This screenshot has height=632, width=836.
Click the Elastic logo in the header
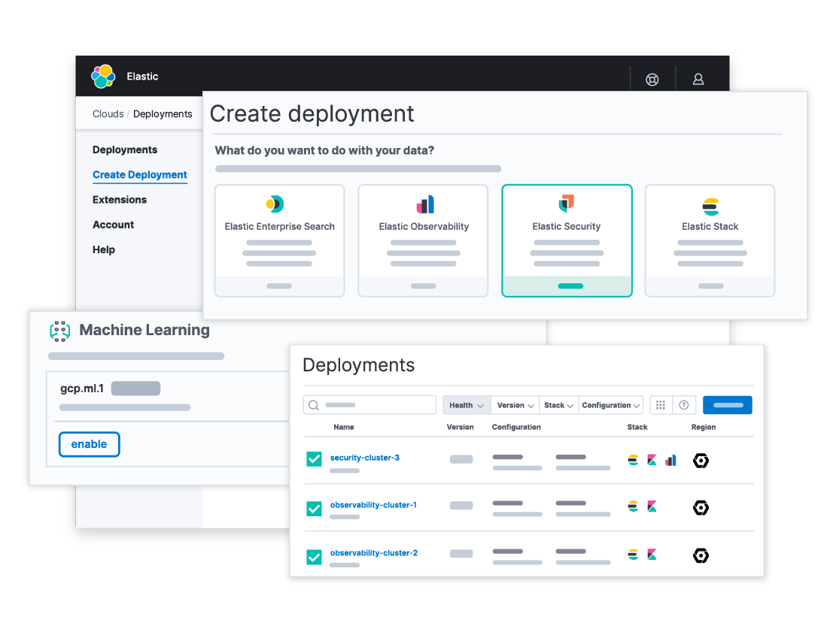point(103,76)
